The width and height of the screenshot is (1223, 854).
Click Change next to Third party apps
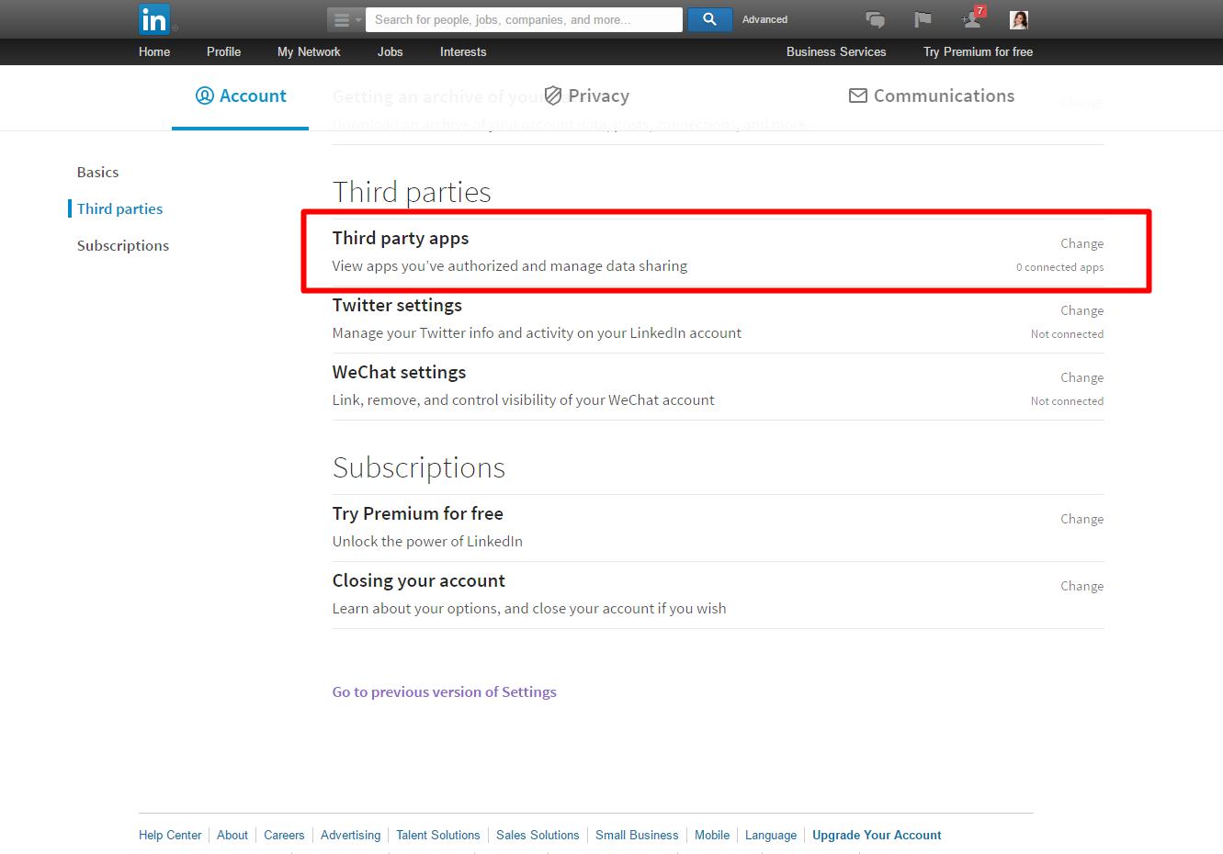(1081, 243)
